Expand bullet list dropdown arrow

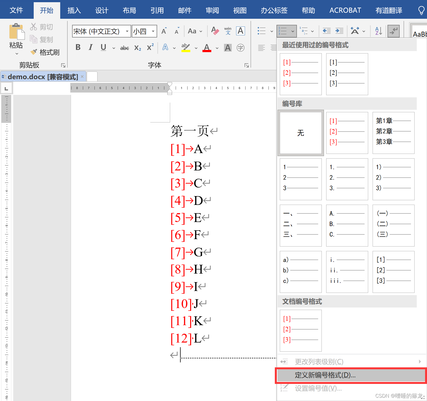pos(272,31)
